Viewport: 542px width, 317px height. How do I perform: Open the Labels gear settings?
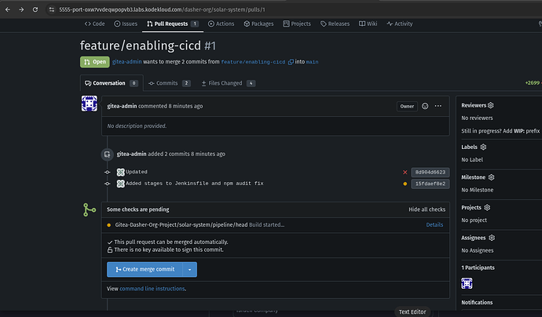(483, 147)
